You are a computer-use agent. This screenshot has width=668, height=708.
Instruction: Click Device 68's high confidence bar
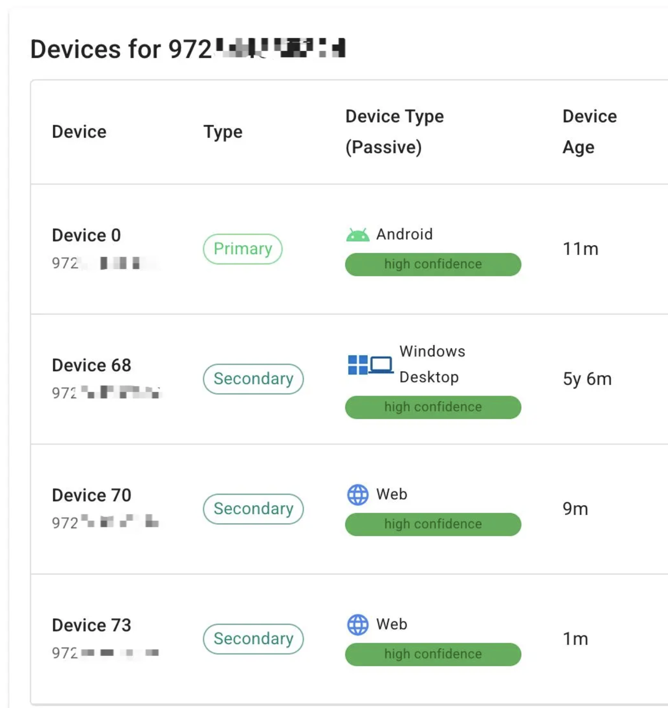click(433, 407)
